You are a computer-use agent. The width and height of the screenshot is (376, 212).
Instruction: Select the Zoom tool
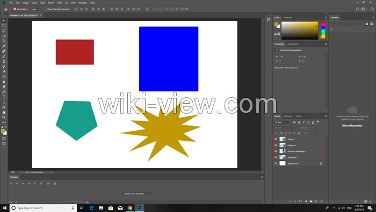pos(4,117)
